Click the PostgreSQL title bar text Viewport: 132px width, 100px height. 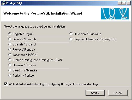[14, 3]
